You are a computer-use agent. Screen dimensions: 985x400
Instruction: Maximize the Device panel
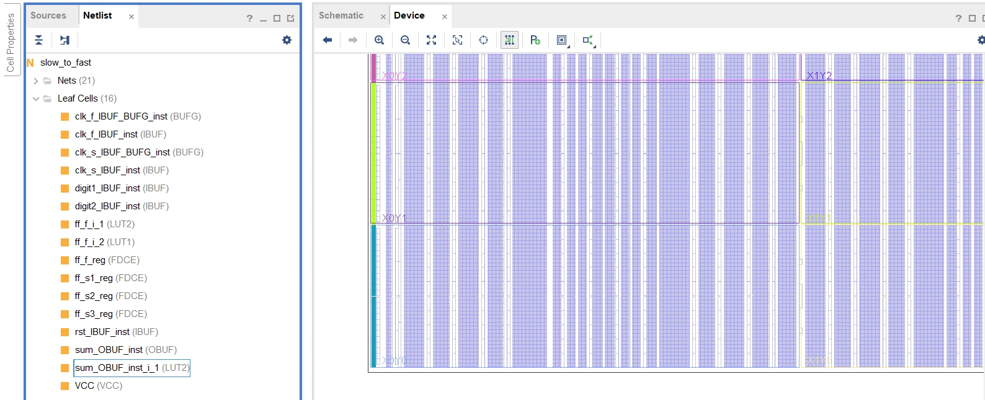(972, 19)
